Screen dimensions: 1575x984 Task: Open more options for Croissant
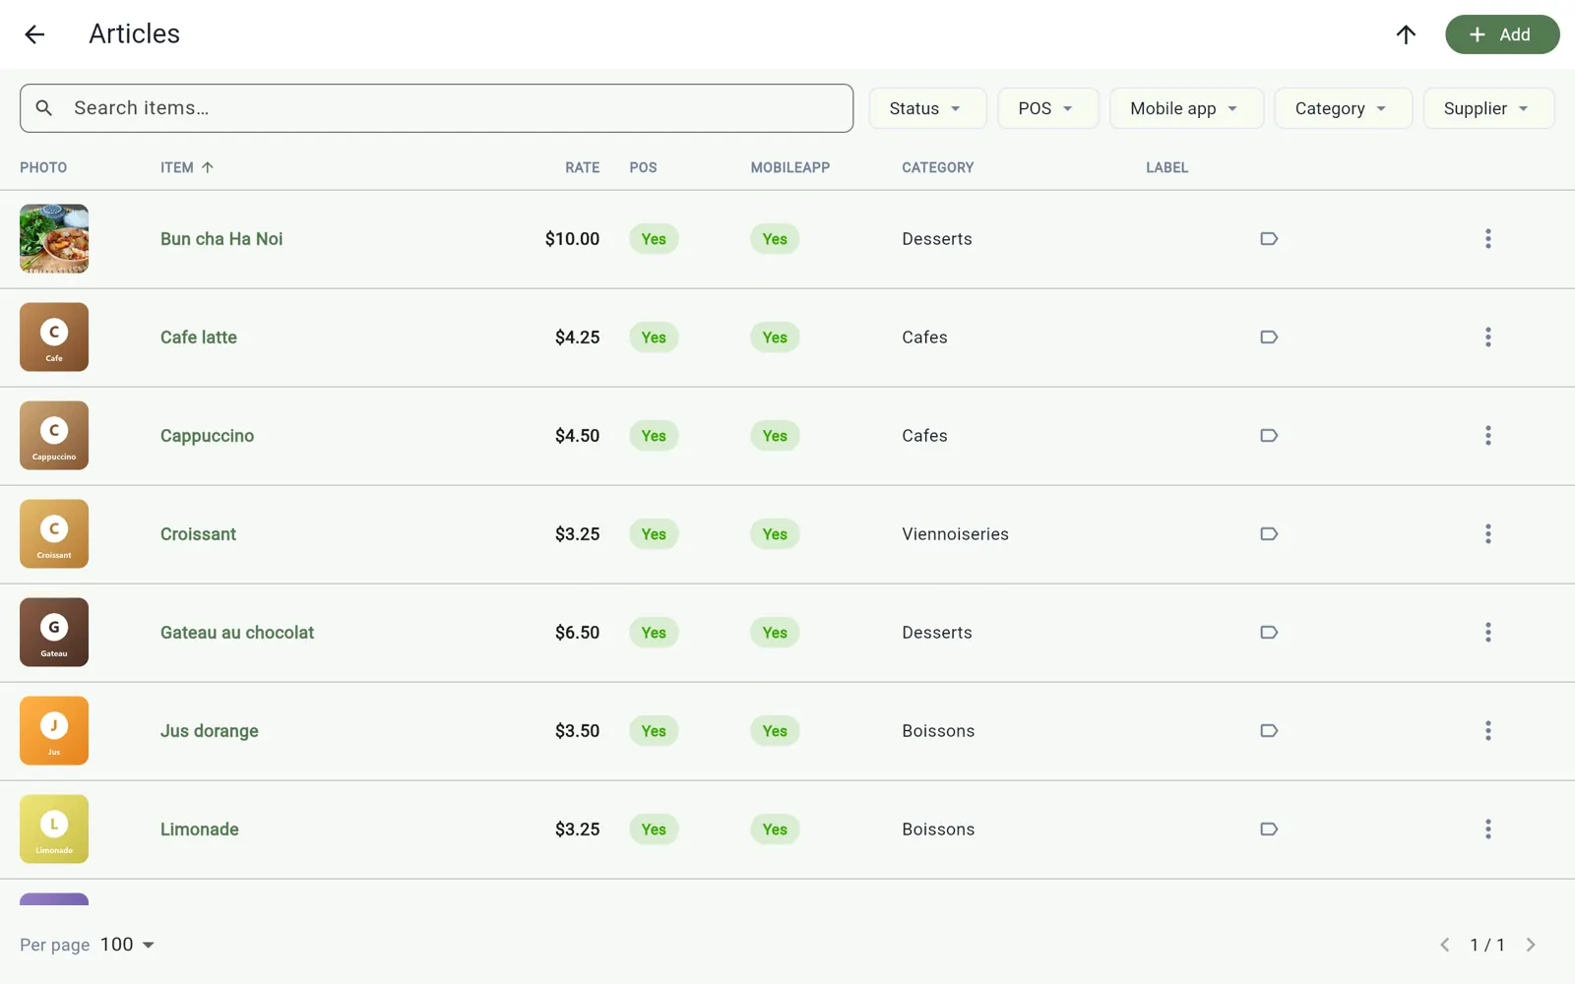(x=1487, y=534)
